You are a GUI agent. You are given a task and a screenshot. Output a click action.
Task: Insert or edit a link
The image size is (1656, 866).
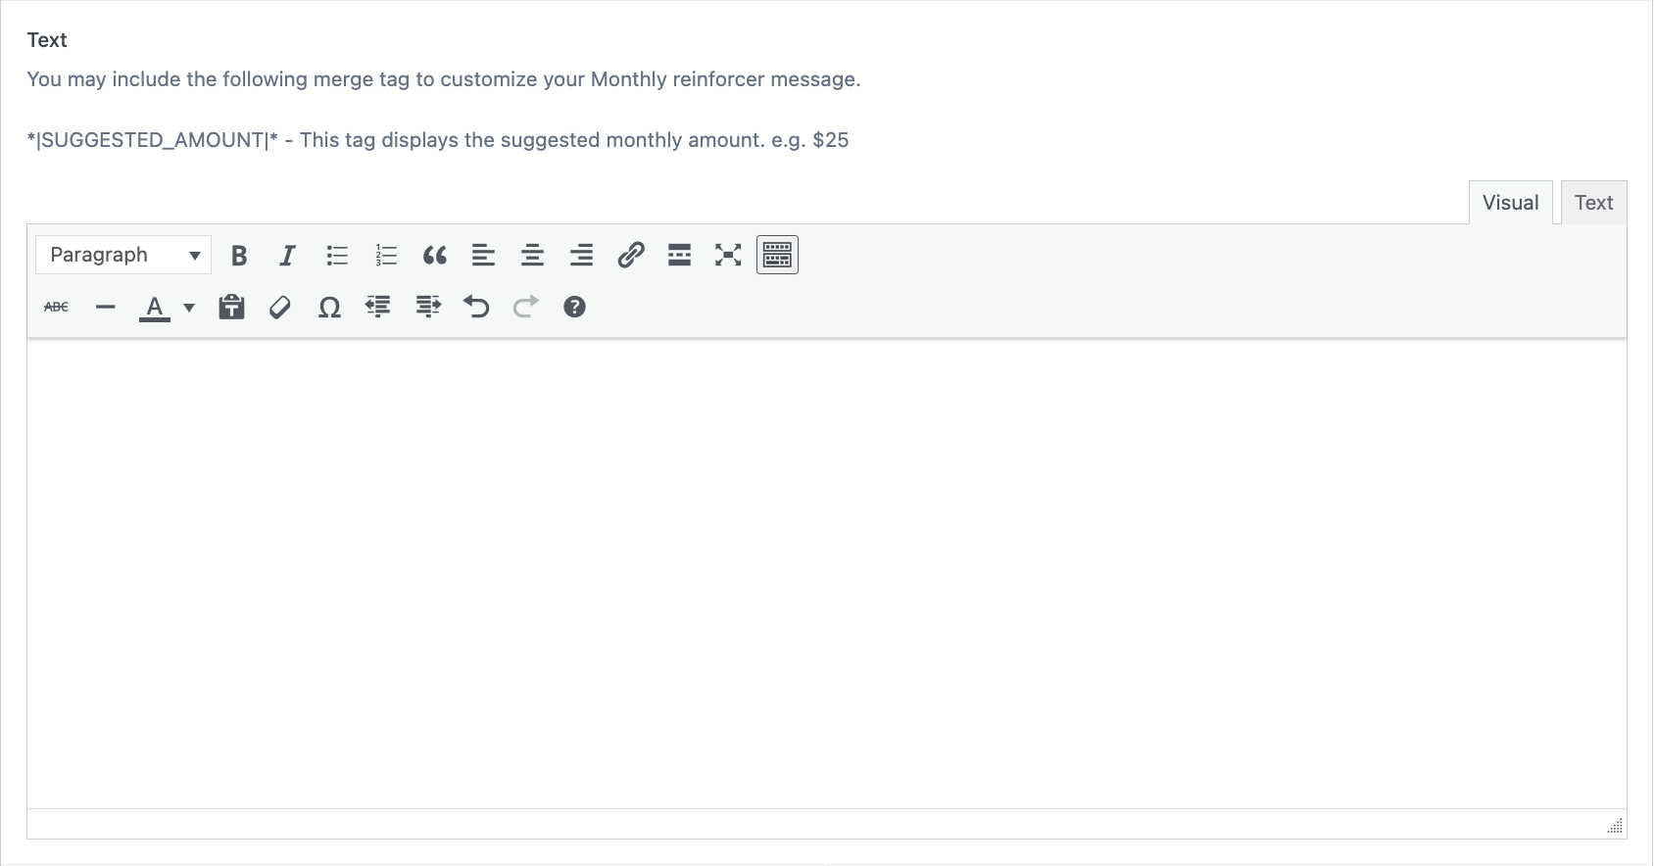coord(630,256)
